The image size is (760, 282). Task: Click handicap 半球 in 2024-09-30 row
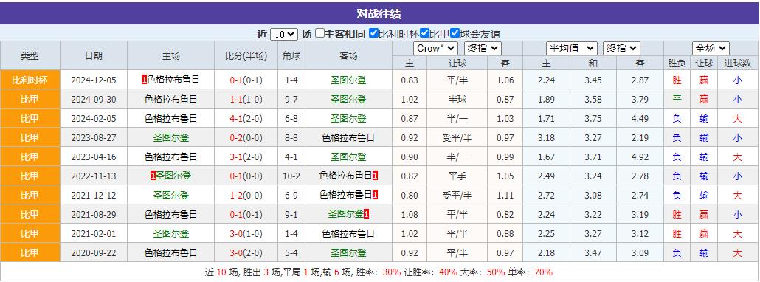click(x=457, y=100)
